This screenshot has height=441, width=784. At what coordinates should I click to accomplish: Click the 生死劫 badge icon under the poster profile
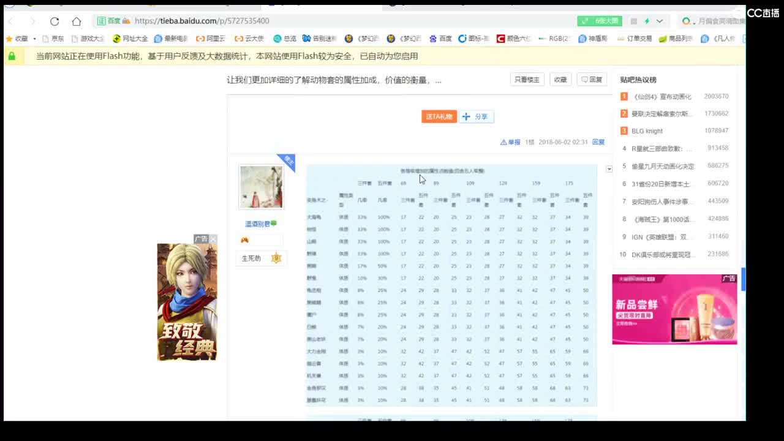click(276, 258)
